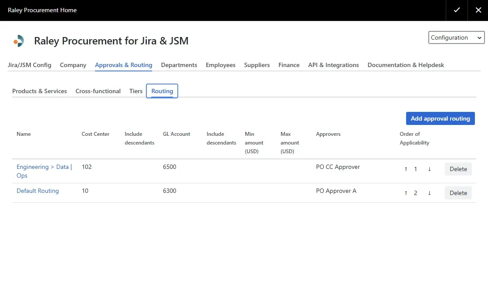Click cost center value 102
Screen dimensions: 488x293
pos(87,167)
